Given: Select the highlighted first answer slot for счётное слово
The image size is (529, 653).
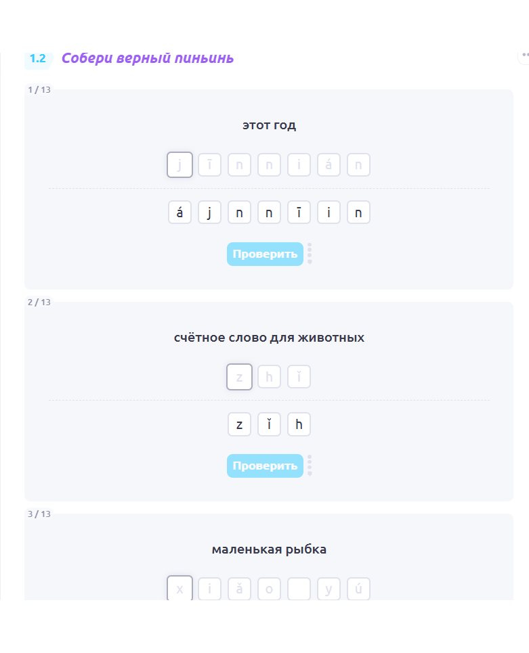Looking at the screenshot, I should point(239,377).
